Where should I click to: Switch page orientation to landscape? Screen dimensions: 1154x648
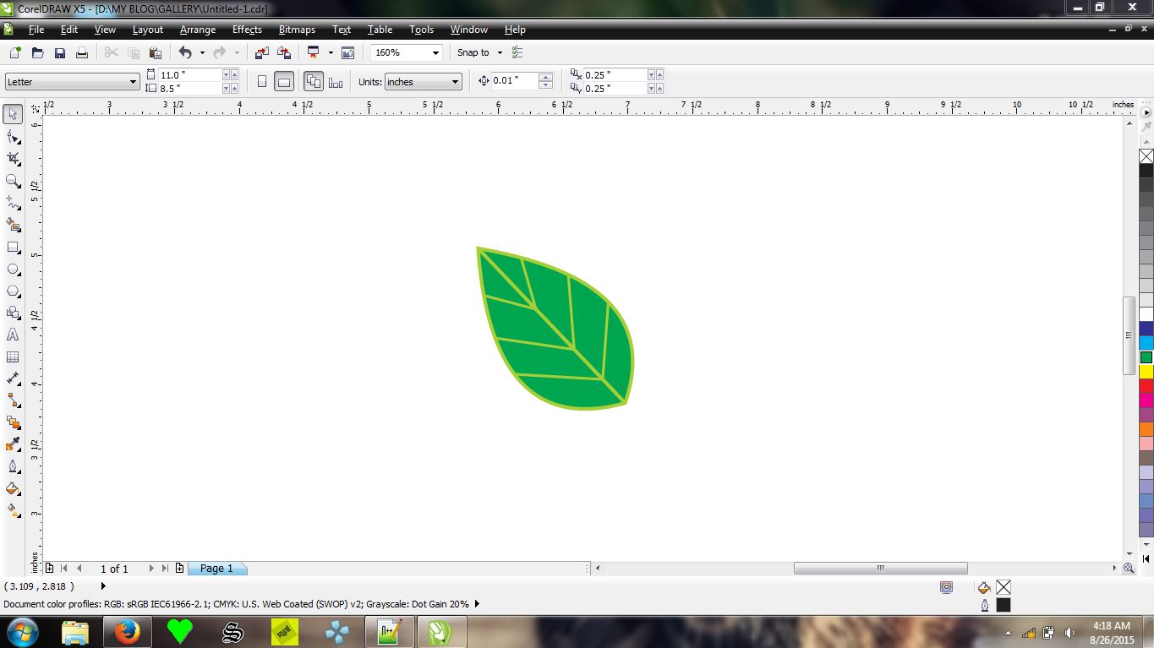pyautogui.click(x=283, y=81)
